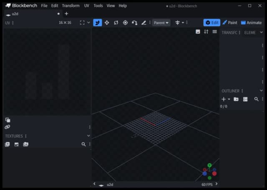
Task: Click the u2d label in the bottom status bar
Action: click(x=110, y=185)
